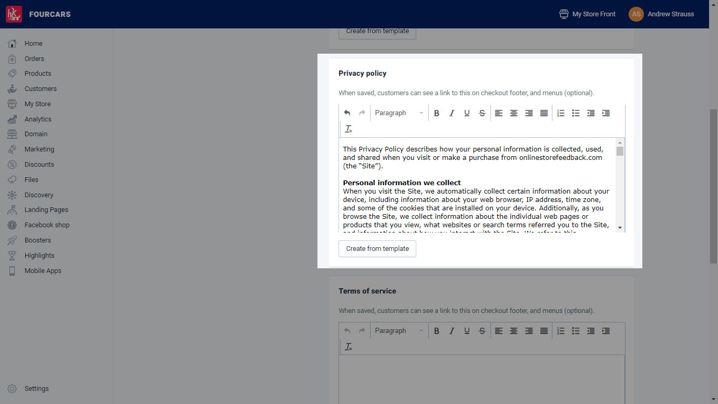Viewport: 718px width, 404px height.
Task: Open My Store in sidebar
Action: [38, 104]
